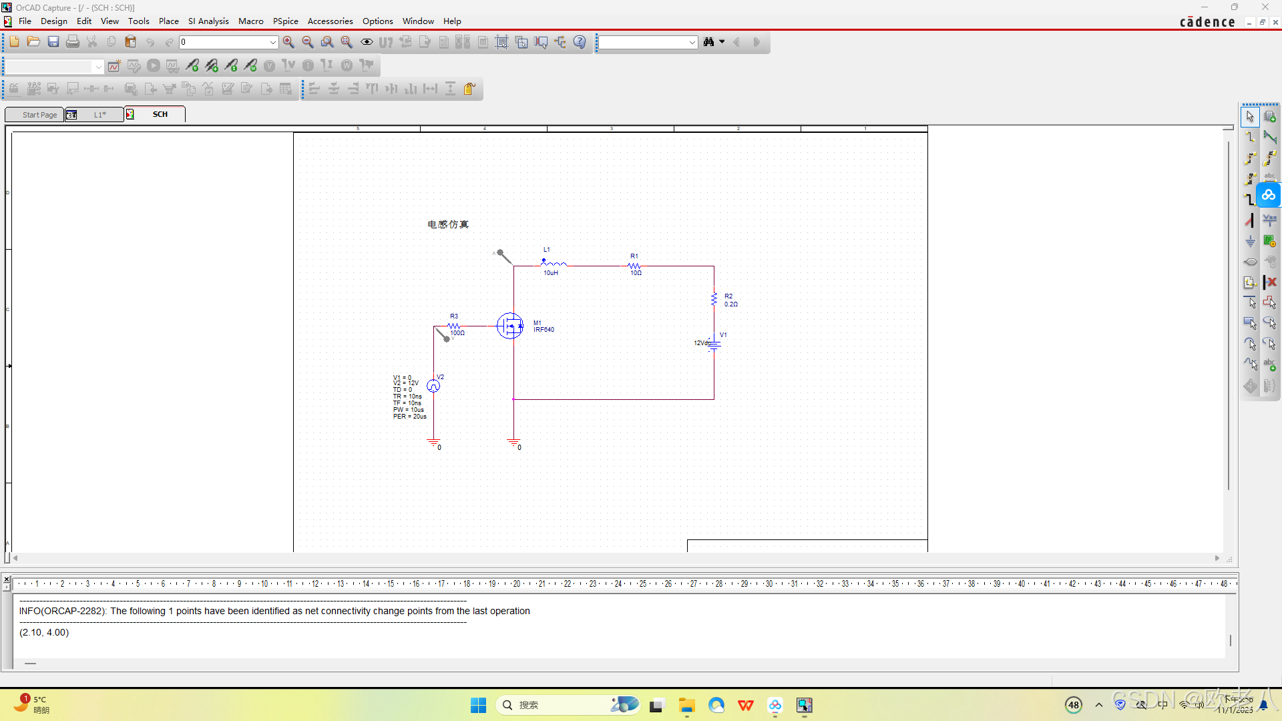Expand the part selector dropdown showing 0
Screen dimensions: 1282x721
272,42
